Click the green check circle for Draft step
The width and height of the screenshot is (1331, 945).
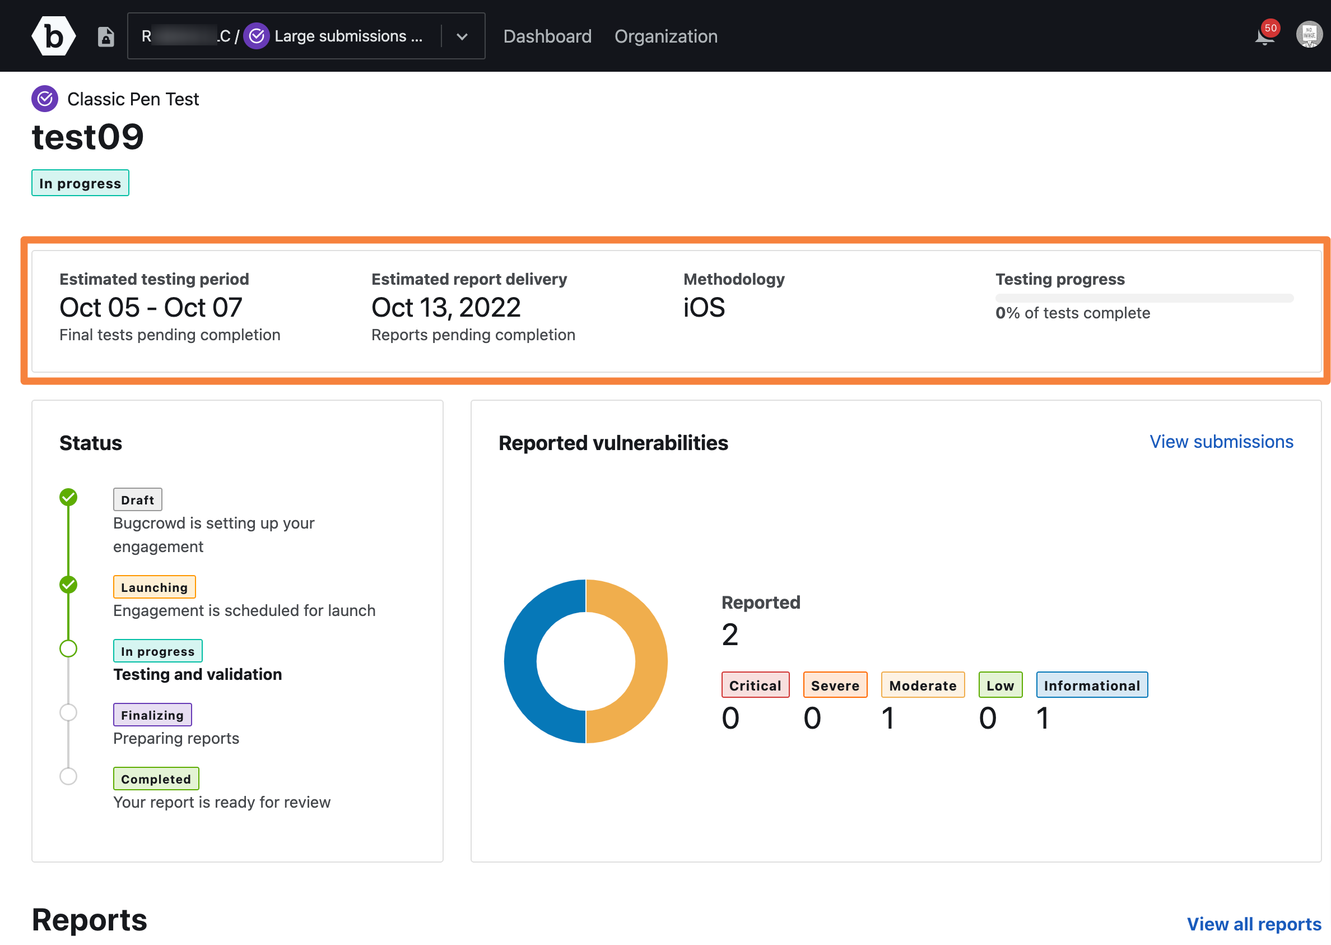click(68, 497)
